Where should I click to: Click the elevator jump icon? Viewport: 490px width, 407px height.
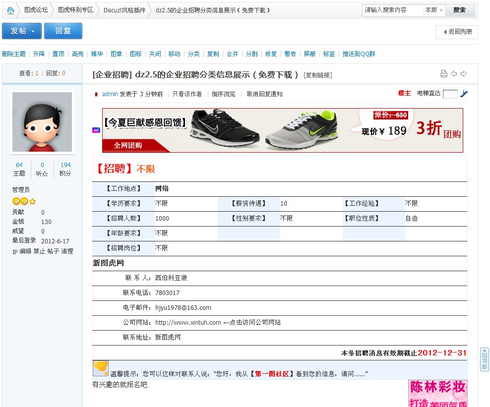464,94
